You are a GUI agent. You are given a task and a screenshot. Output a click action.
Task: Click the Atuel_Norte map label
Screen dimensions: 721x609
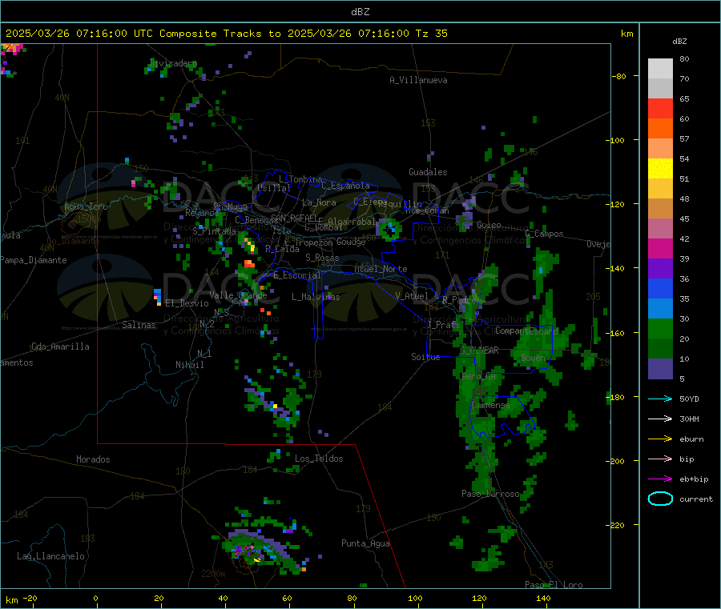point(381,269)
